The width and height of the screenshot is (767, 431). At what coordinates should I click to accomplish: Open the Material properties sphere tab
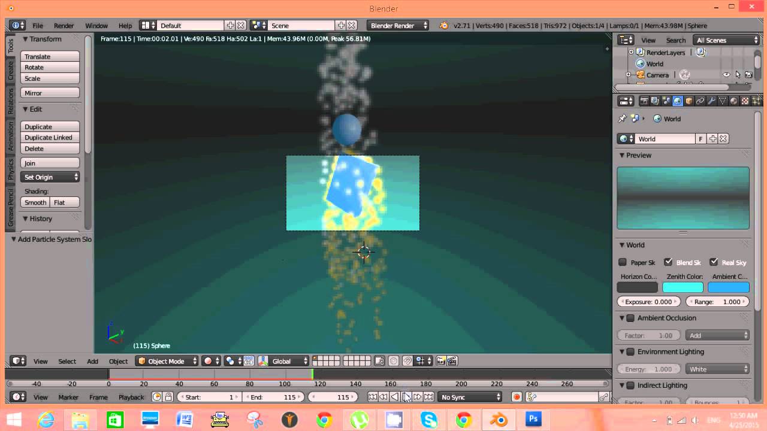[x=733, y=101]
